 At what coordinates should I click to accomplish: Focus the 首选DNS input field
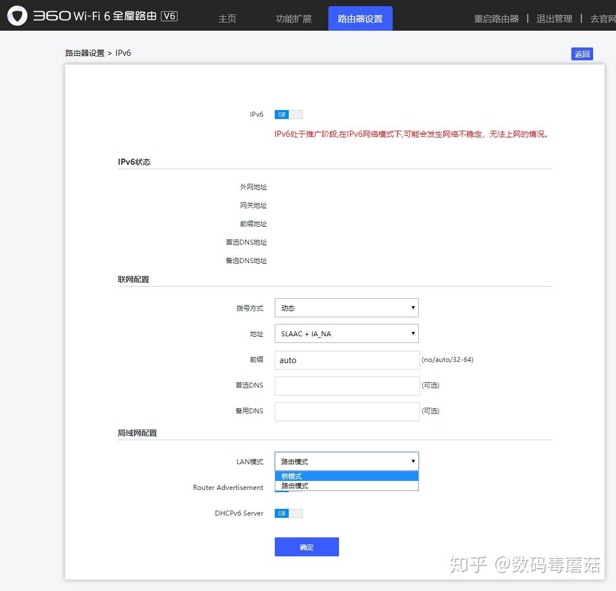pyautogui.click(x=347, y=386)
